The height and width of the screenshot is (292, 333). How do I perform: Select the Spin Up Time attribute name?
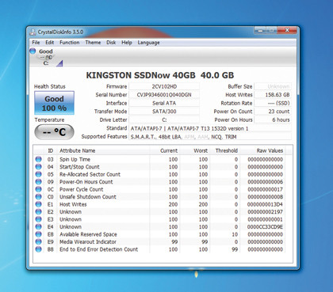[75, 159]
